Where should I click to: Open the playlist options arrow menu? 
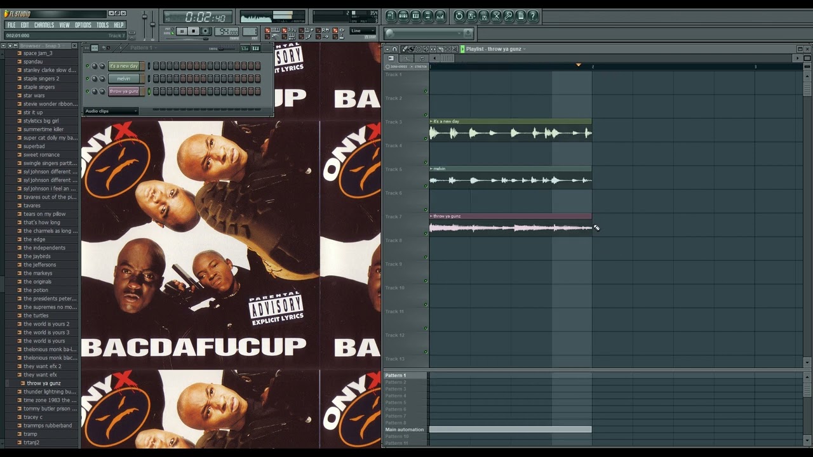point(387,49)
